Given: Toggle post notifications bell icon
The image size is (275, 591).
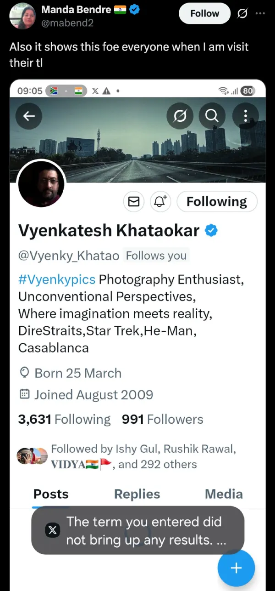Looking at the screenshot, I should (x=160, y=201).
